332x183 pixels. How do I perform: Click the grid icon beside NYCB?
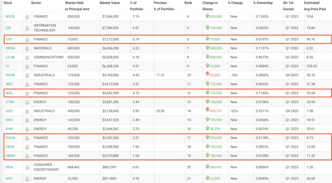click(x=27, y=17)
